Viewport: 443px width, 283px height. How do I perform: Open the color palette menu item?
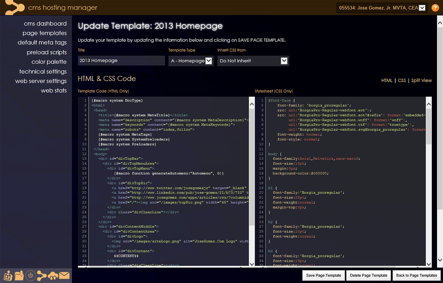49,62
